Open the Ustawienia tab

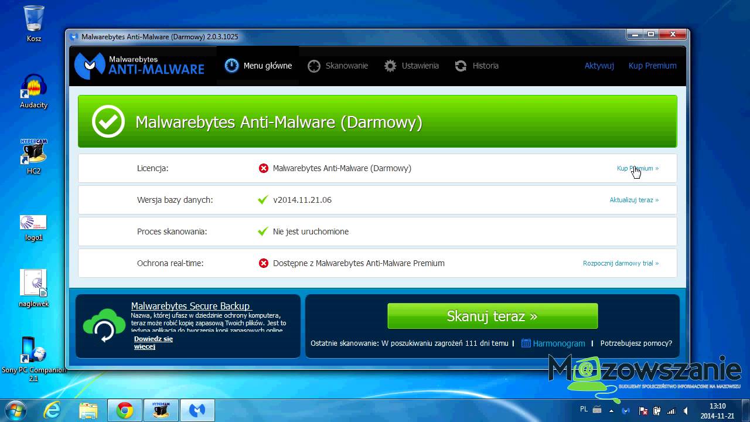point(411,66)
